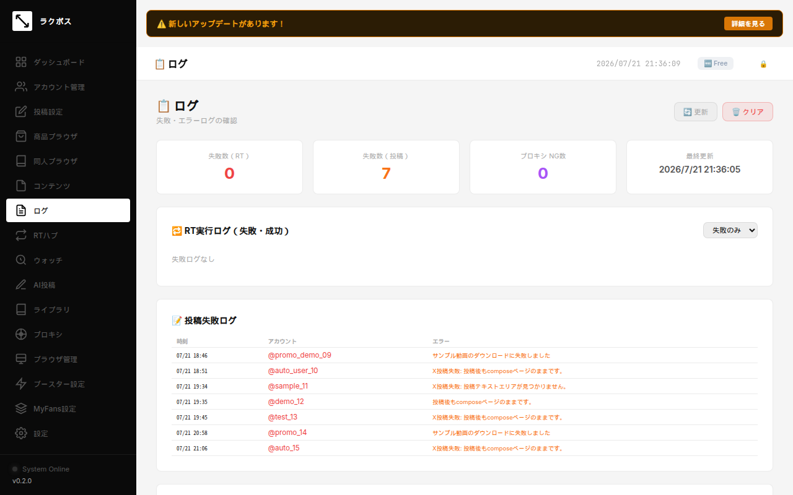
Task: Click the 更新 refresh button
Action: pyautogui.click(x=696, y=112)
